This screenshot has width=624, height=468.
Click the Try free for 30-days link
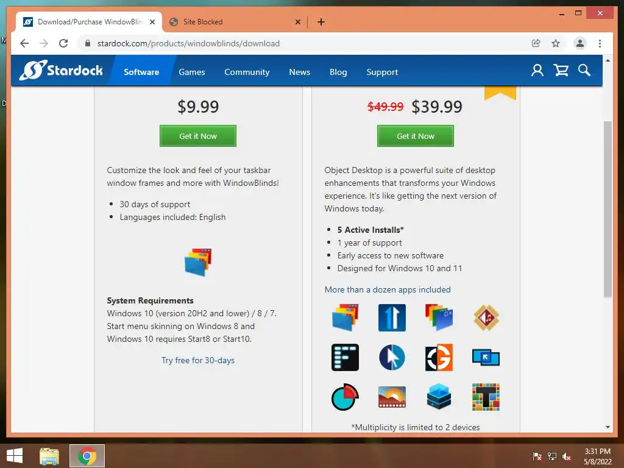click(x=198, y=360)
